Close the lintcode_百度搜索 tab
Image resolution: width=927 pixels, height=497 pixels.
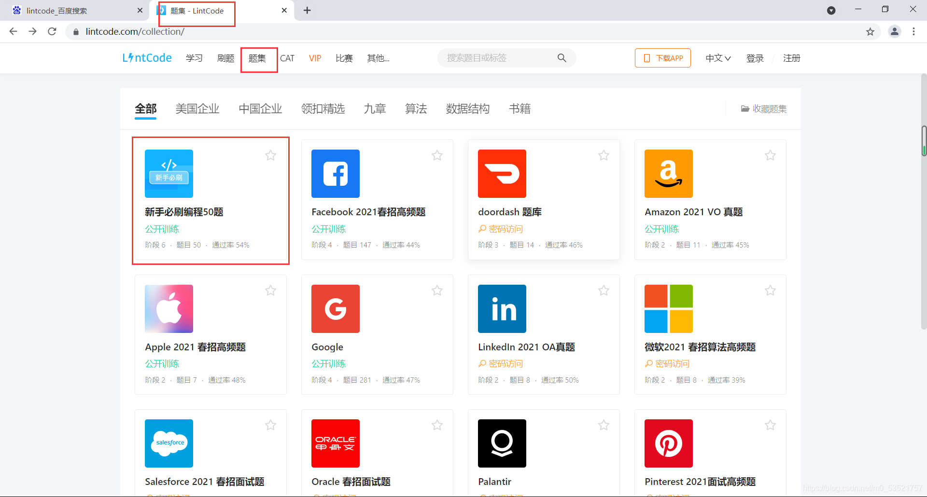pos(140,11)
